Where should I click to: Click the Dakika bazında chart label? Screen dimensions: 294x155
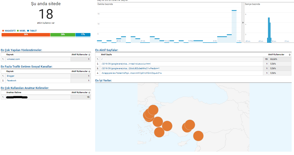(105, 4)
